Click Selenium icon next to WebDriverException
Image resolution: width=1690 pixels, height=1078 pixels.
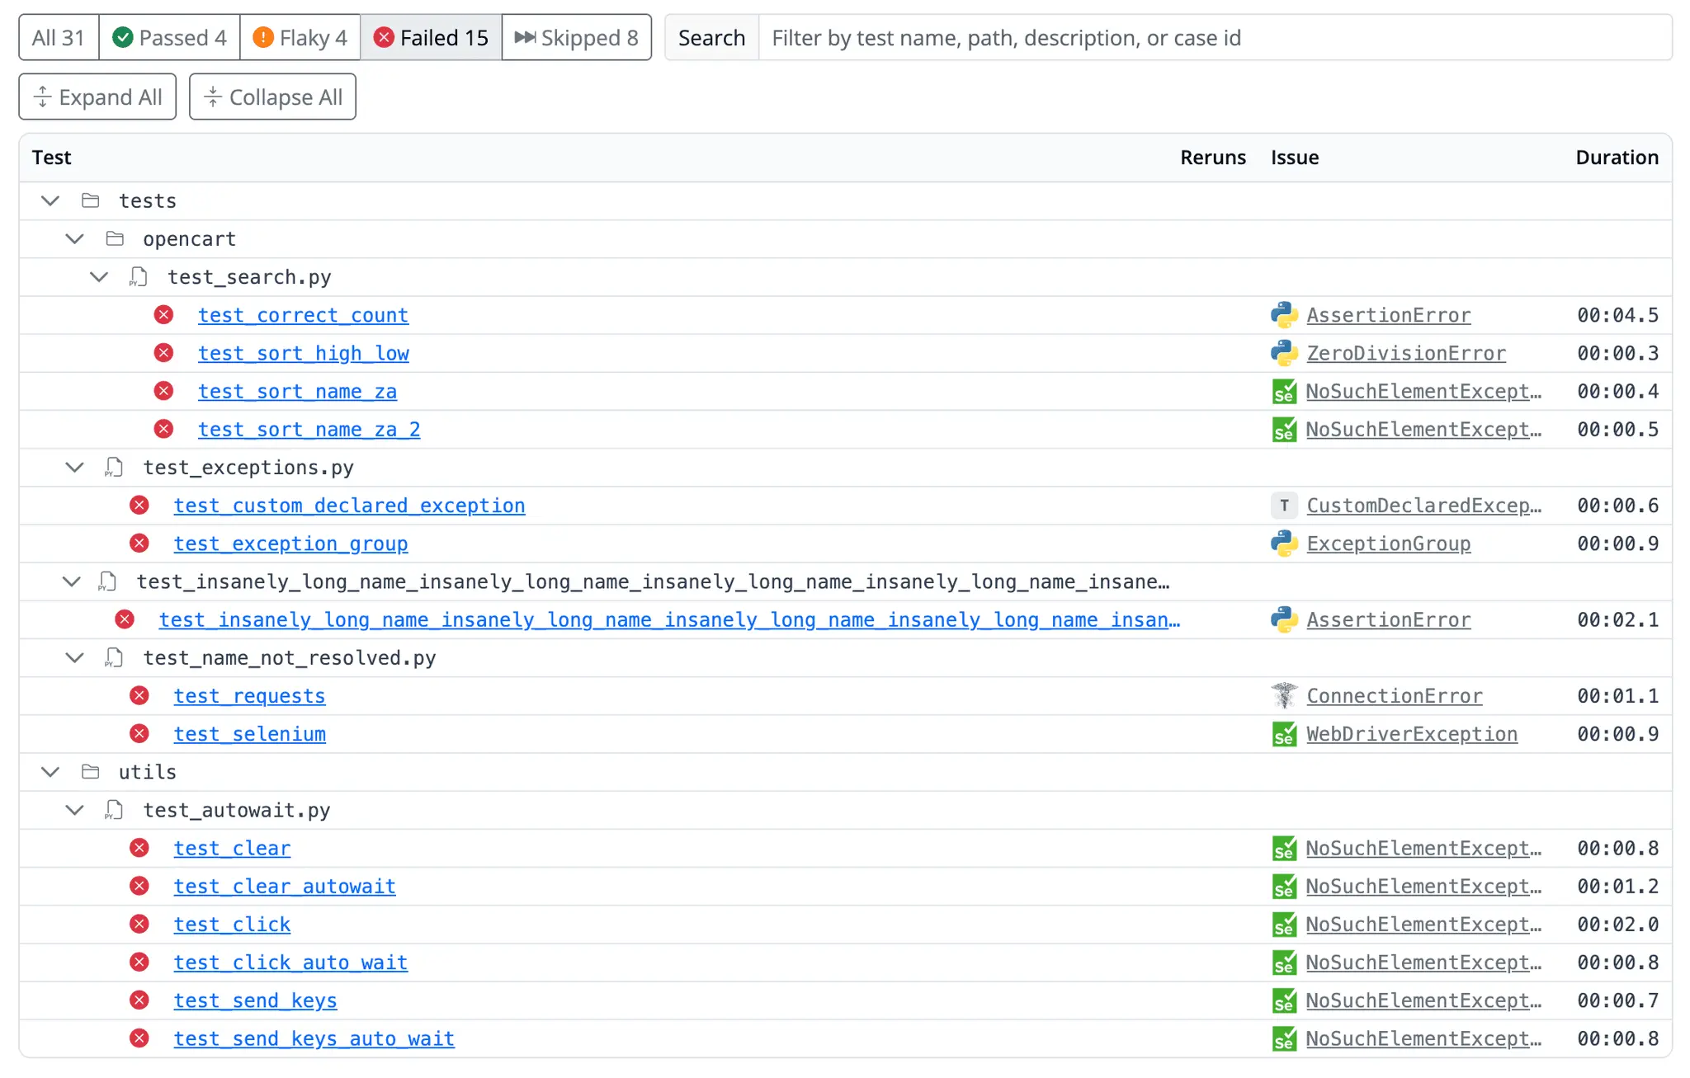[x=1284, y=734]
